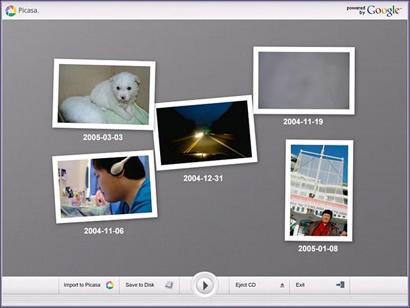Click the eject triangle icon beside Eject CD
This screenshot has width=410, height=308.
tap(282, 285)
